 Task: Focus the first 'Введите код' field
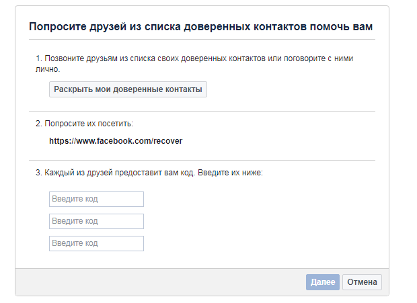(x=96, y=199)
